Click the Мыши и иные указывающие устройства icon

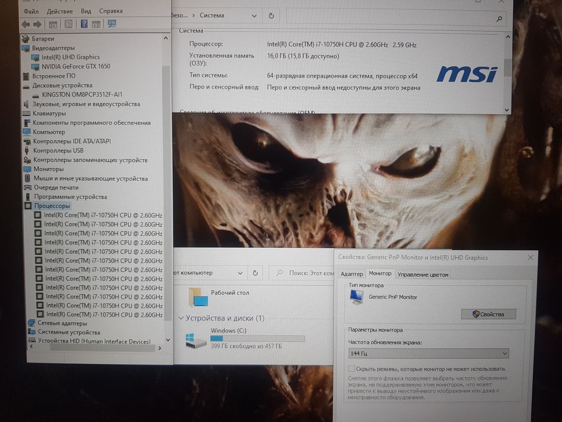click(28, 179)
